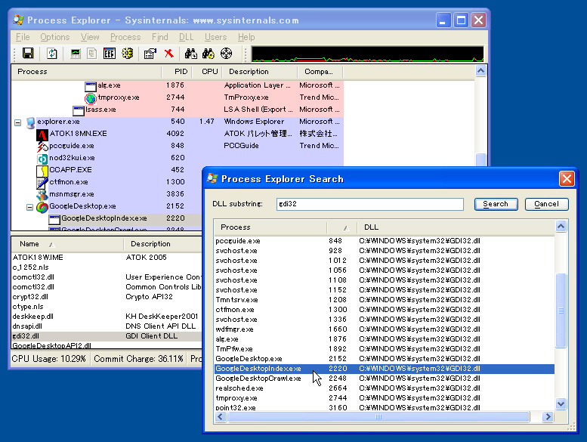
Task: Open the Users menu
Action: click(215, 37)
